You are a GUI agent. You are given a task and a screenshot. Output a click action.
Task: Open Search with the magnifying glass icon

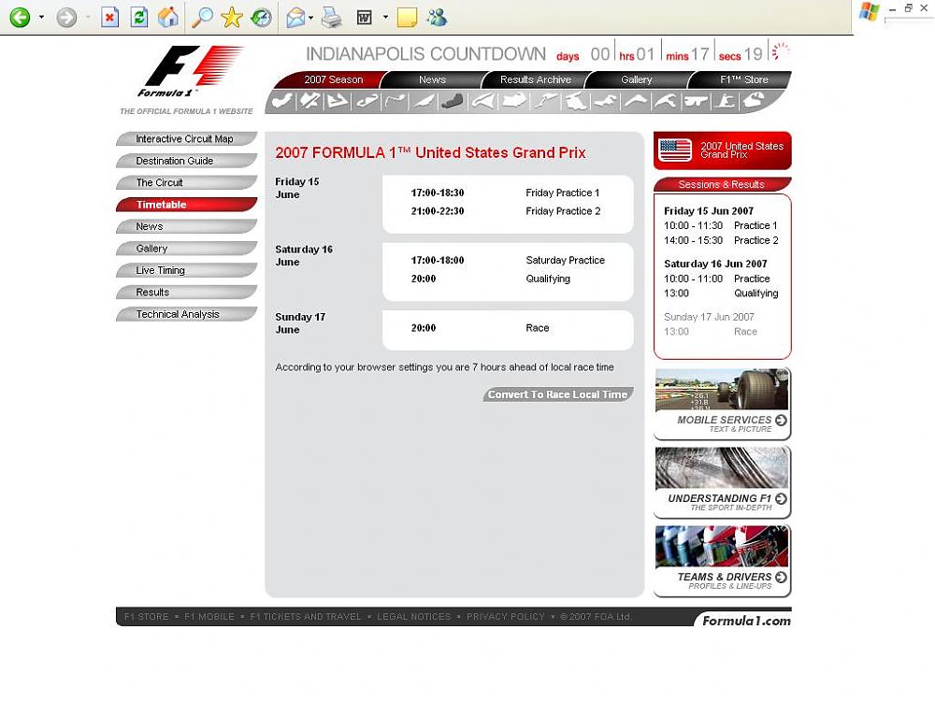point(202,17)
